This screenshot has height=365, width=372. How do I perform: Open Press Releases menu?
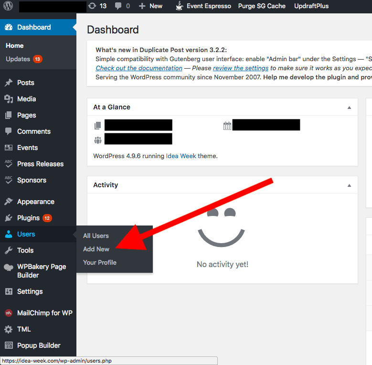40,164
